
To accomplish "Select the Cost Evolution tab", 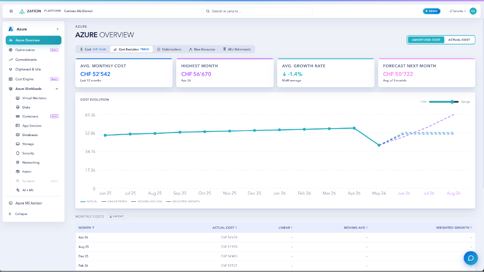I will coord(131,49).
